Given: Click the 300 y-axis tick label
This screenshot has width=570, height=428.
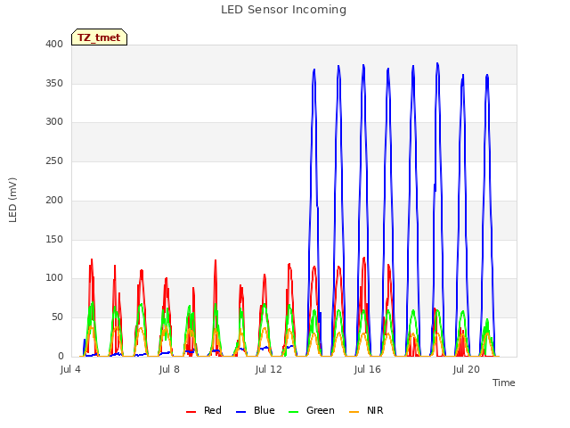Looking at the screenshot, I should pyautogui.click(x=54, y=122).
